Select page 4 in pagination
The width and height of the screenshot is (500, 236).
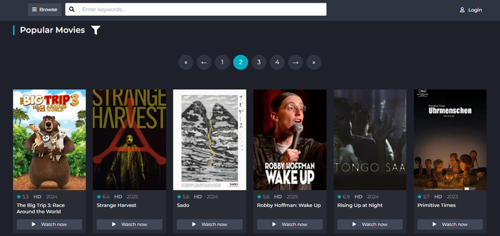277,62
